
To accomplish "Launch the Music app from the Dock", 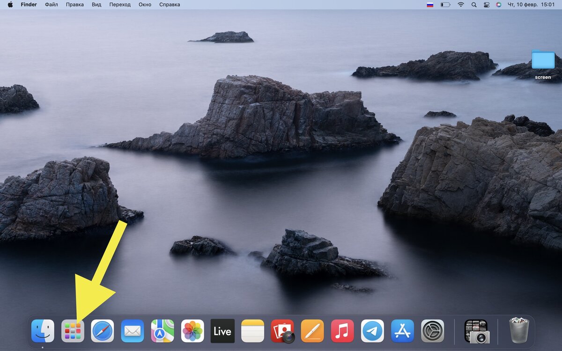I will pyautogui.click(x=342, y=331).
